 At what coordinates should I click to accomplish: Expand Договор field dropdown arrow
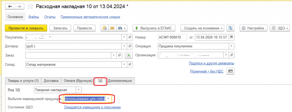point(124,46)
